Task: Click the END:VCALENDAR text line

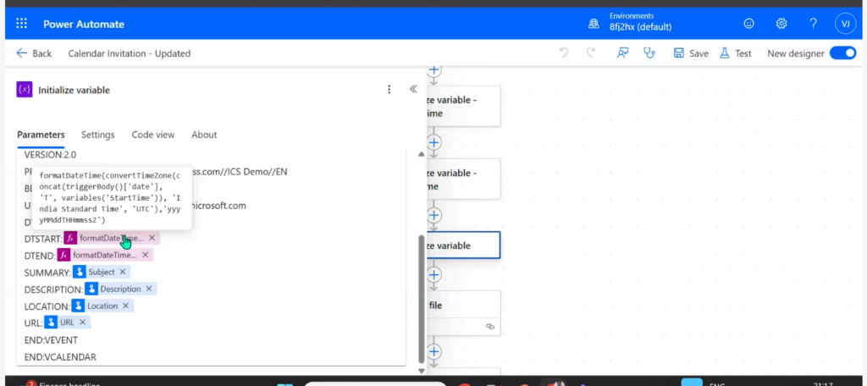Action: point(60,357)
